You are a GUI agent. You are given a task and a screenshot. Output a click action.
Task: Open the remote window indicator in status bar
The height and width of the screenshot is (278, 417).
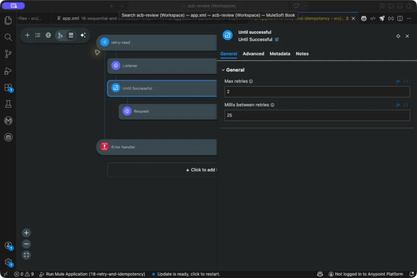[x=5, y=274]
